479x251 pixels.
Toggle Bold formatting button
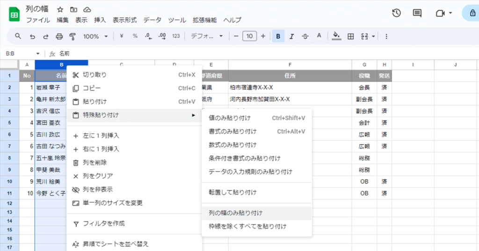(x=278, y=36)
